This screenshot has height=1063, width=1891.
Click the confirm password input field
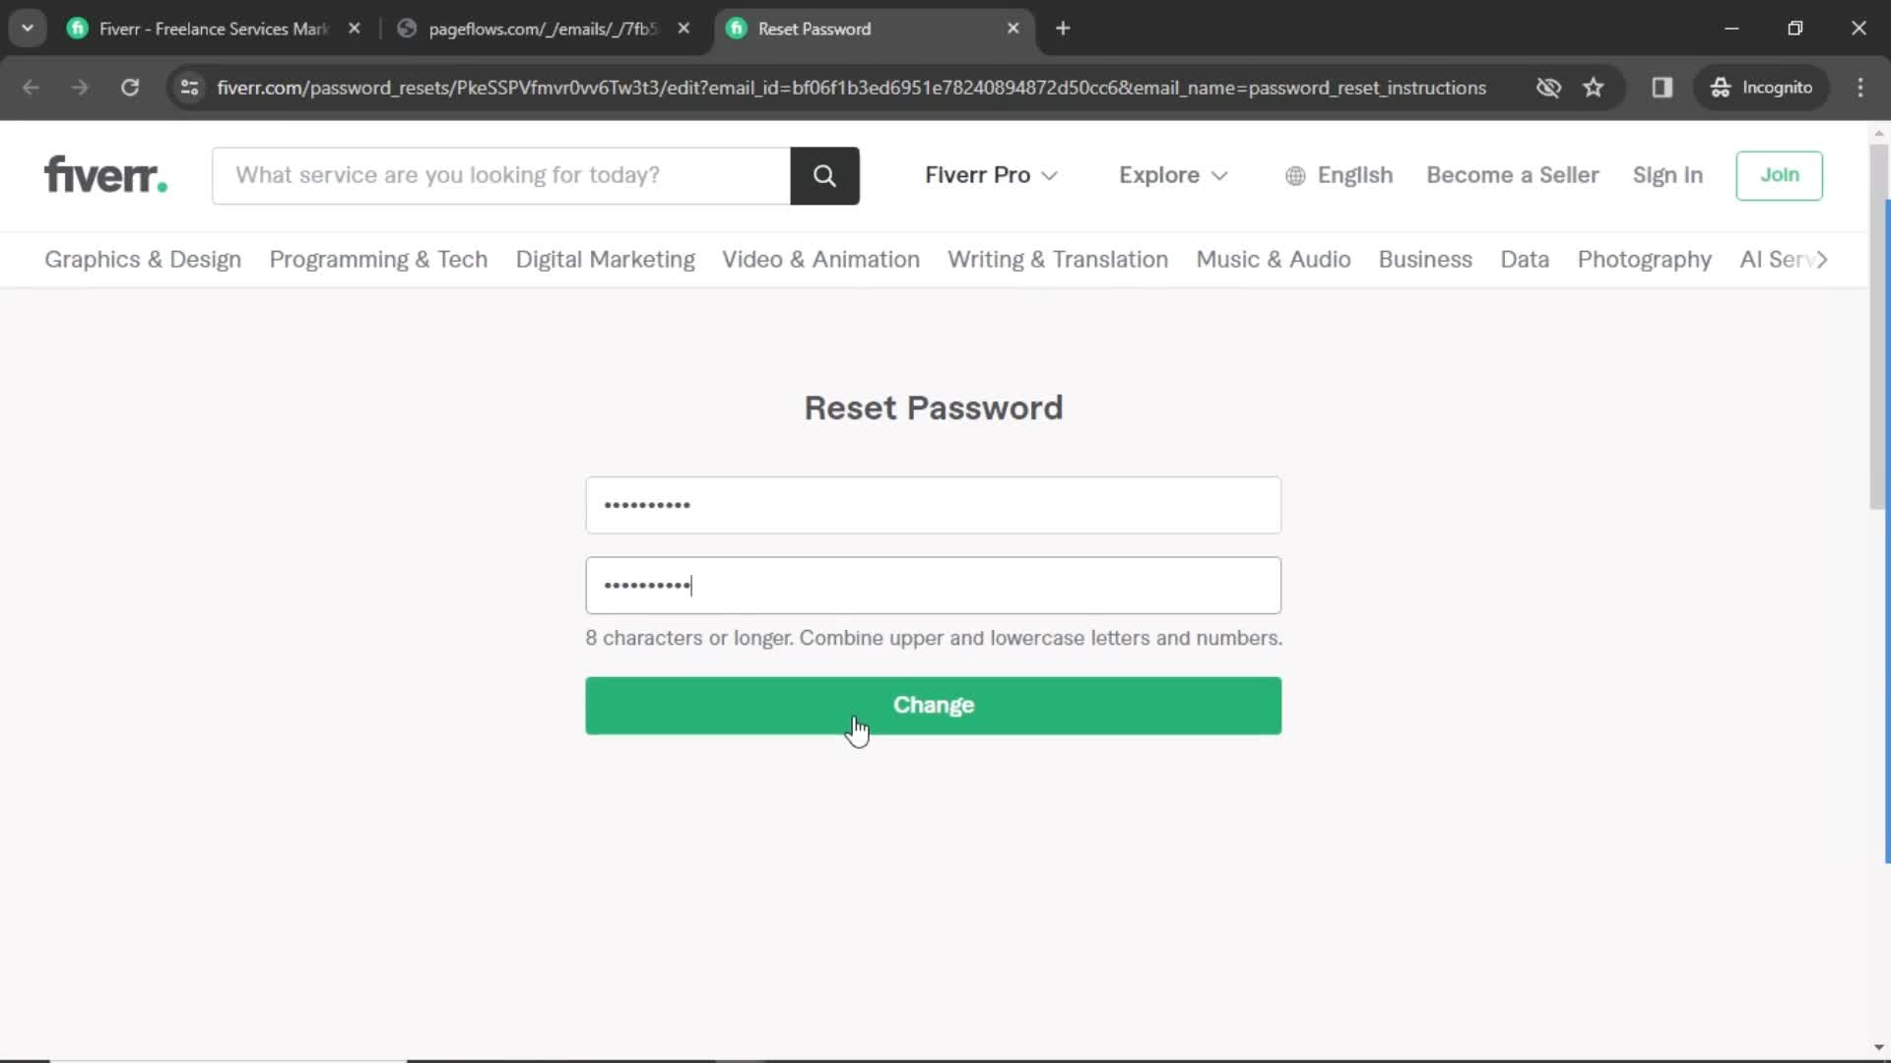pyautogui.click(x=933, y=584)
